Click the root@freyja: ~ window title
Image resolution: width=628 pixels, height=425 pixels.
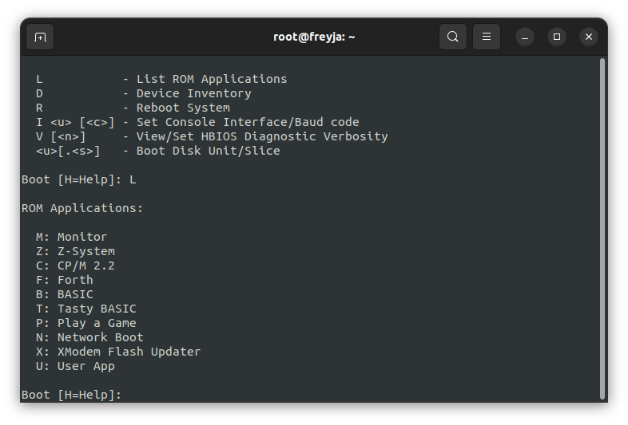tap(314, 37)
